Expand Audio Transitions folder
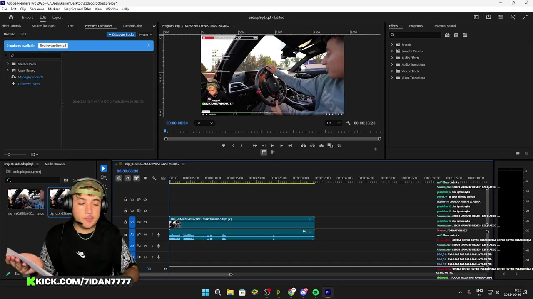Viewport: 533px width, 299px height. click(392, 64)
